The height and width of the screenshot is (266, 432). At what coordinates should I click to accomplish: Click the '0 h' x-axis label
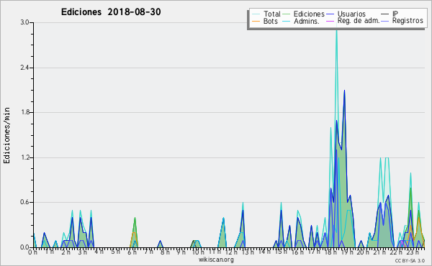pyautogui.click(x=32, y=252)
